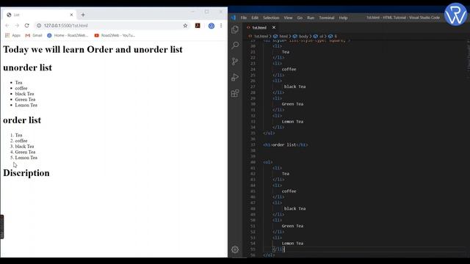Select the 1st.html editor tab

(259, 28)
